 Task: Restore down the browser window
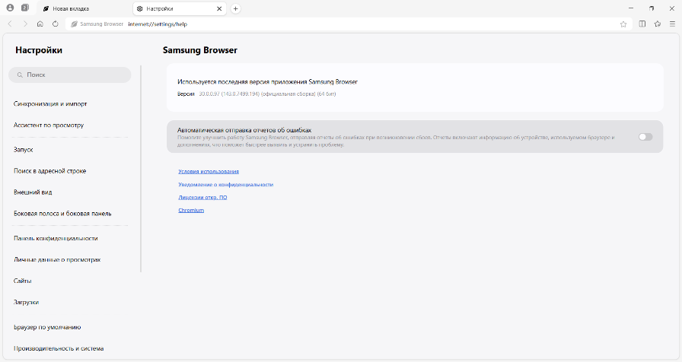[x=651, y=8]
